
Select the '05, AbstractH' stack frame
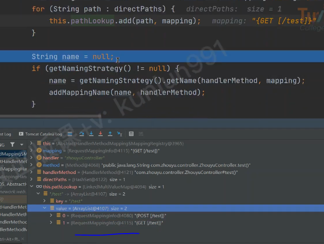click(x=13, y=184)
